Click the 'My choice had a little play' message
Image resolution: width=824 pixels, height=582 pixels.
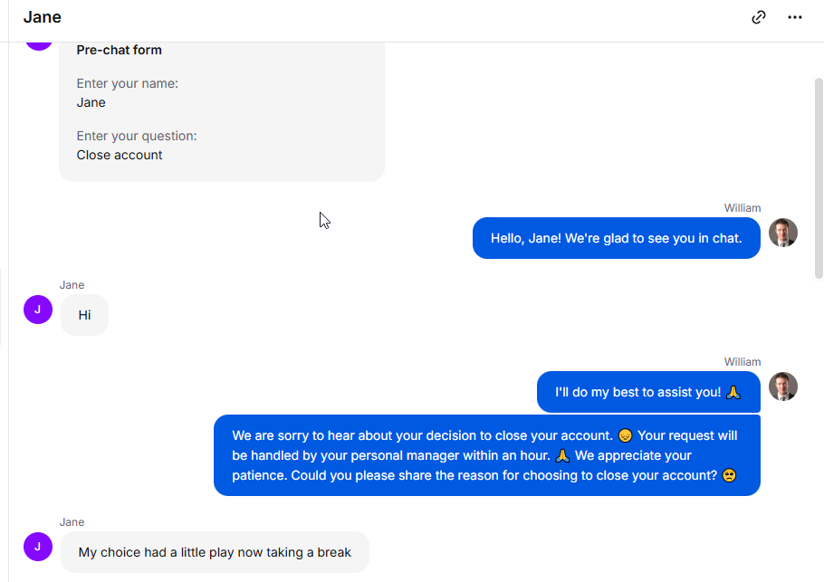(215, 552)
